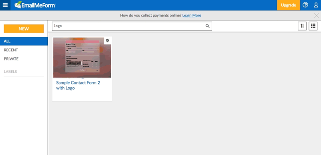Open the help question mark icon
321x155 pixels.
[305, 5]
